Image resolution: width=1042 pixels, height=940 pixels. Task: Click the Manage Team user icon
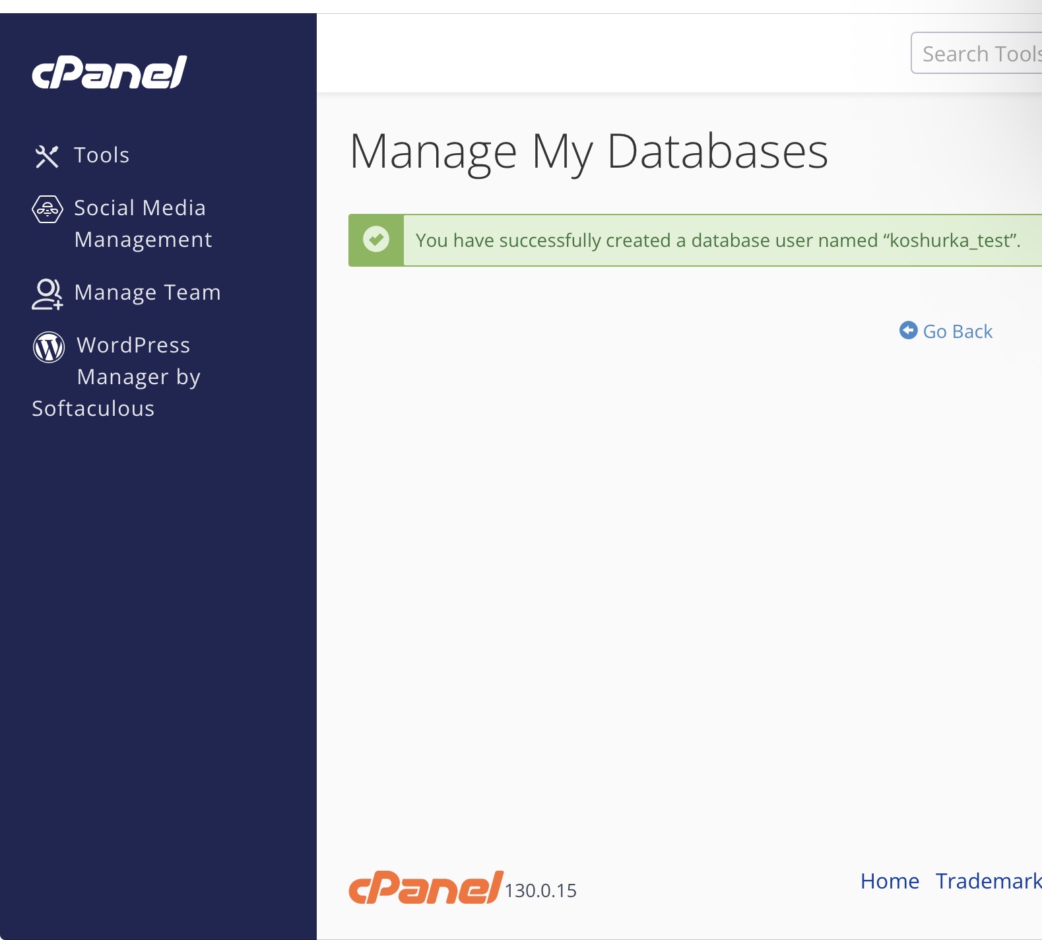[48, 294]
